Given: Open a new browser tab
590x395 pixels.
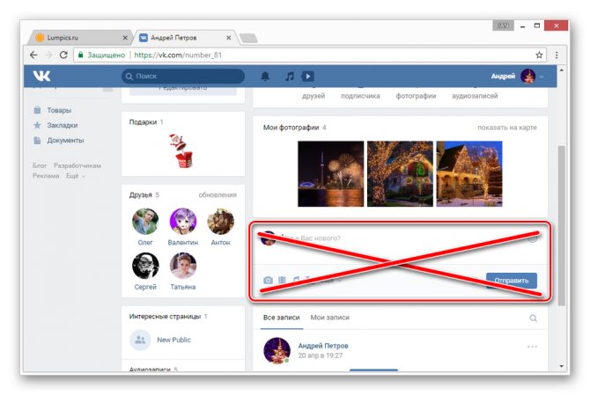Looking at the screenshot, I should point(248,38).
